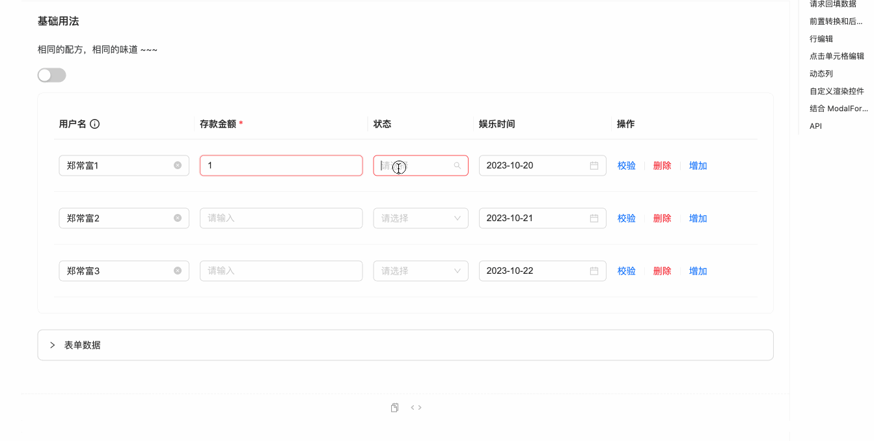Click calendar icon for 2023-10-22

594,271
